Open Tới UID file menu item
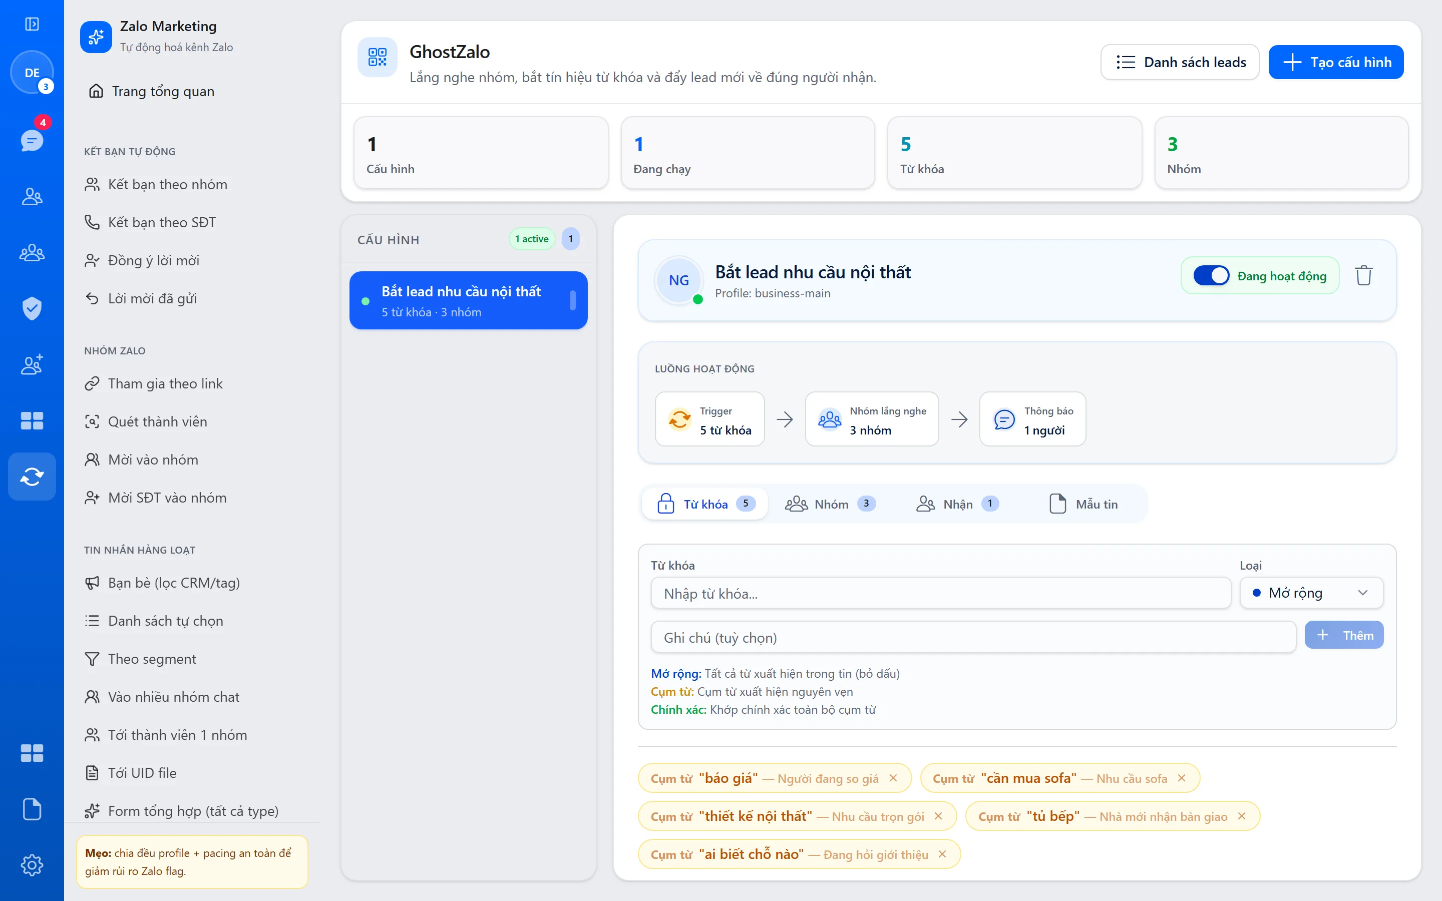Viewport: 1442px width, 901px height. click(130, 773)
